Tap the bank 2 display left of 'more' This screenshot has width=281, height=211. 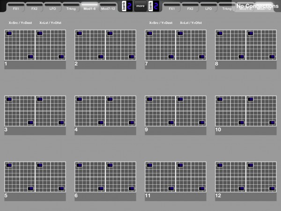(x=127, y=6)
